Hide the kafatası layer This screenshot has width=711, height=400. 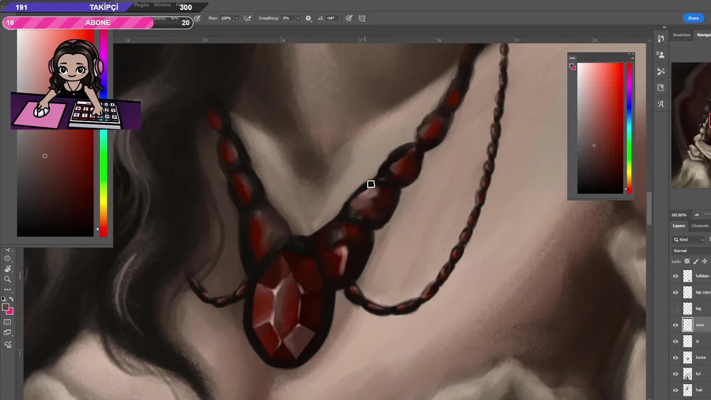675,276
